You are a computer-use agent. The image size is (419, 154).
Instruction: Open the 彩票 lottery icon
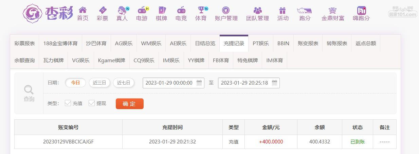pos(102,10)
